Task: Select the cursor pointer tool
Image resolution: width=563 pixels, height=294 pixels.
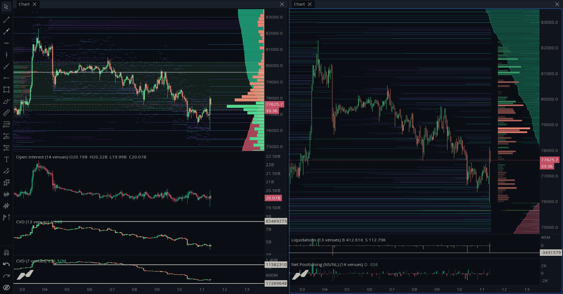Action: (x=6, y=7)
